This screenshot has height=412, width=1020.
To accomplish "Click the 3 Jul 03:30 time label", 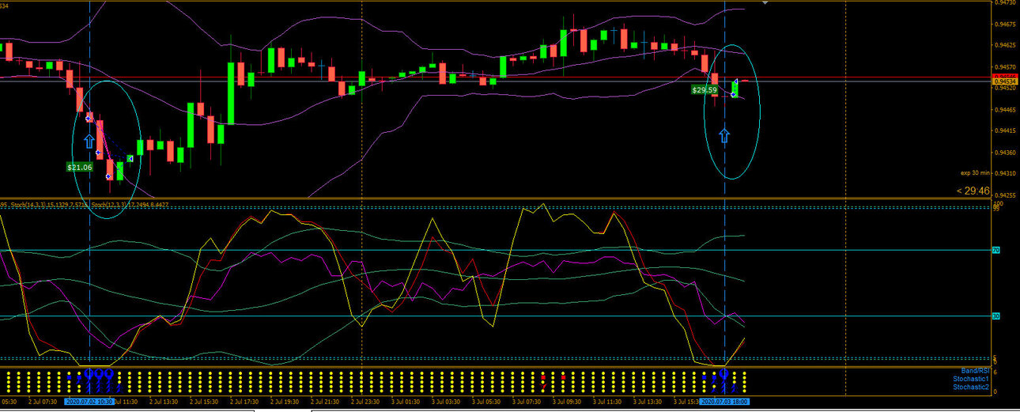I will point(447,402).
